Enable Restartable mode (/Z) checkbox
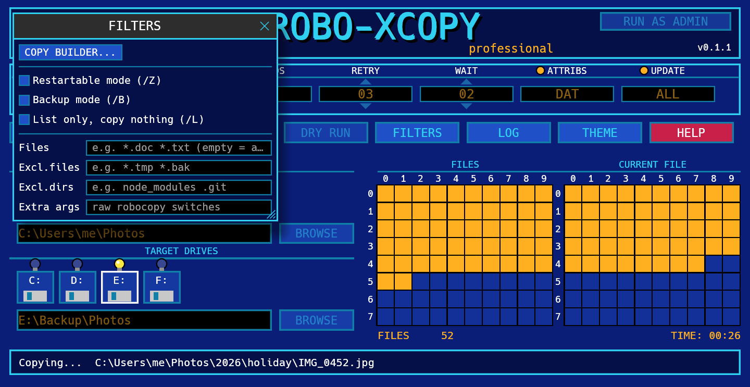This screenshot has height=387, width=750. tap(24, 80)
